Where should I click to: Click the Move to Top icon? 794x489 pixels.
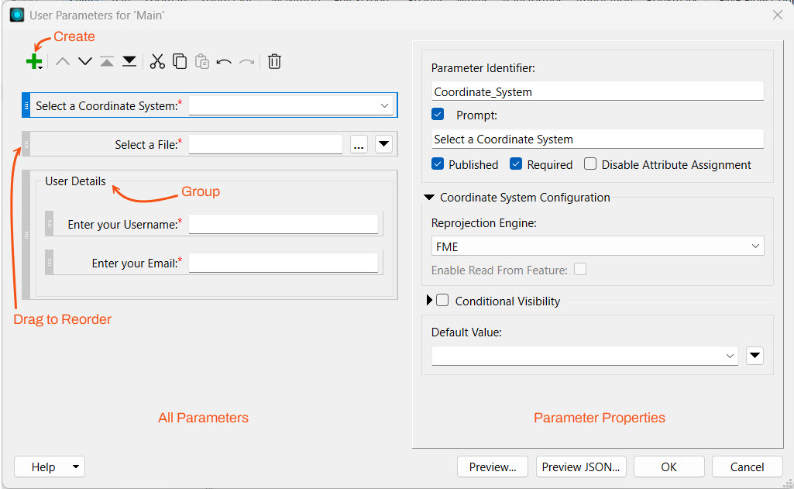point(107,61)
